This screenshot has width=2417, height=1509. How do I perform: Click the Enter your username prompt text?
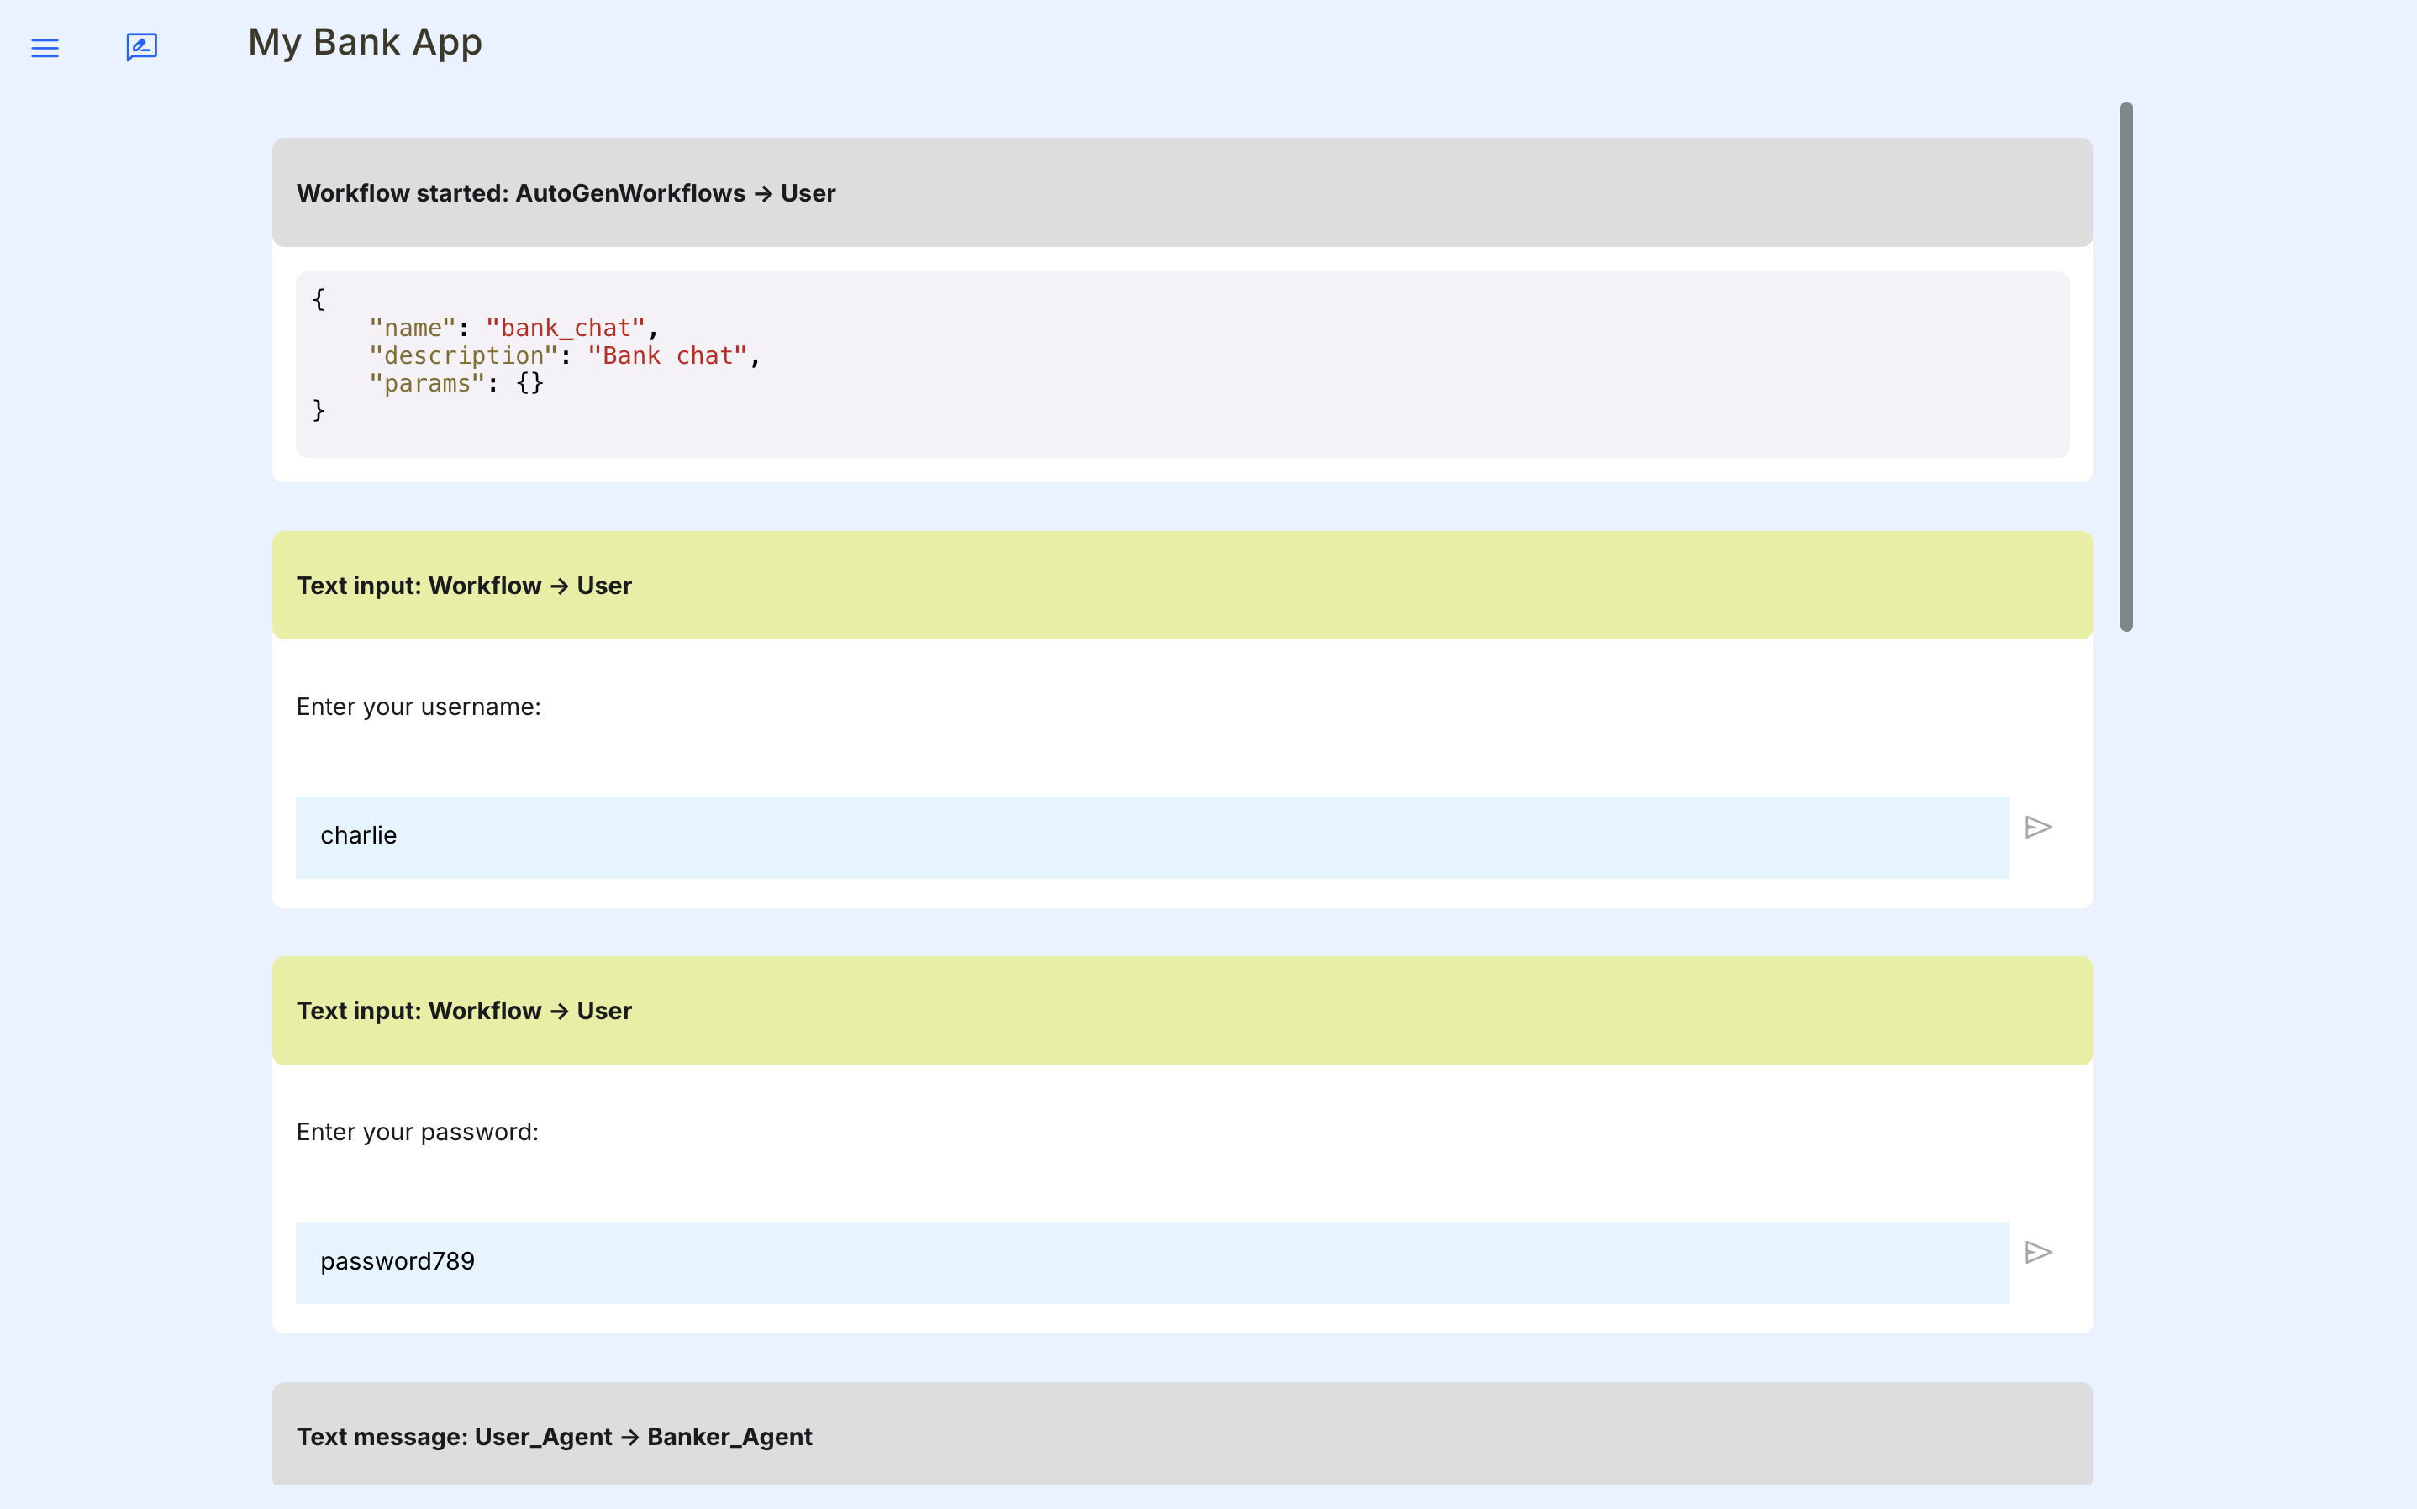[419, 707]
